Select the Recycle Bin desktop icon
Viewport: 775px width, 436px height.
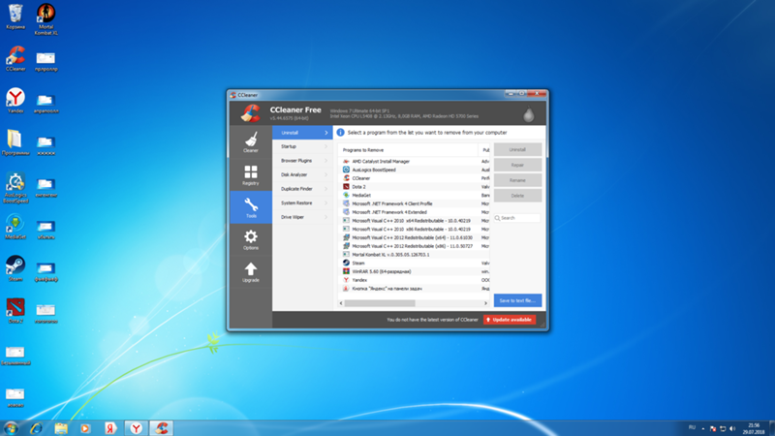[x=15, y=16]
